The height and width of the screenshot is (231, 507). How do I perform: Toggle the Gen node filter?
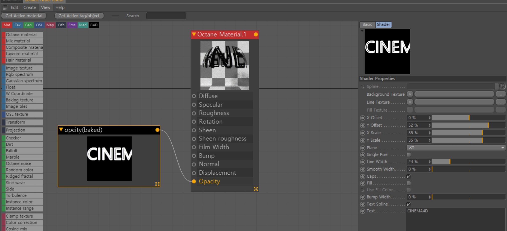pyautogui.click(x=28, y=25)
